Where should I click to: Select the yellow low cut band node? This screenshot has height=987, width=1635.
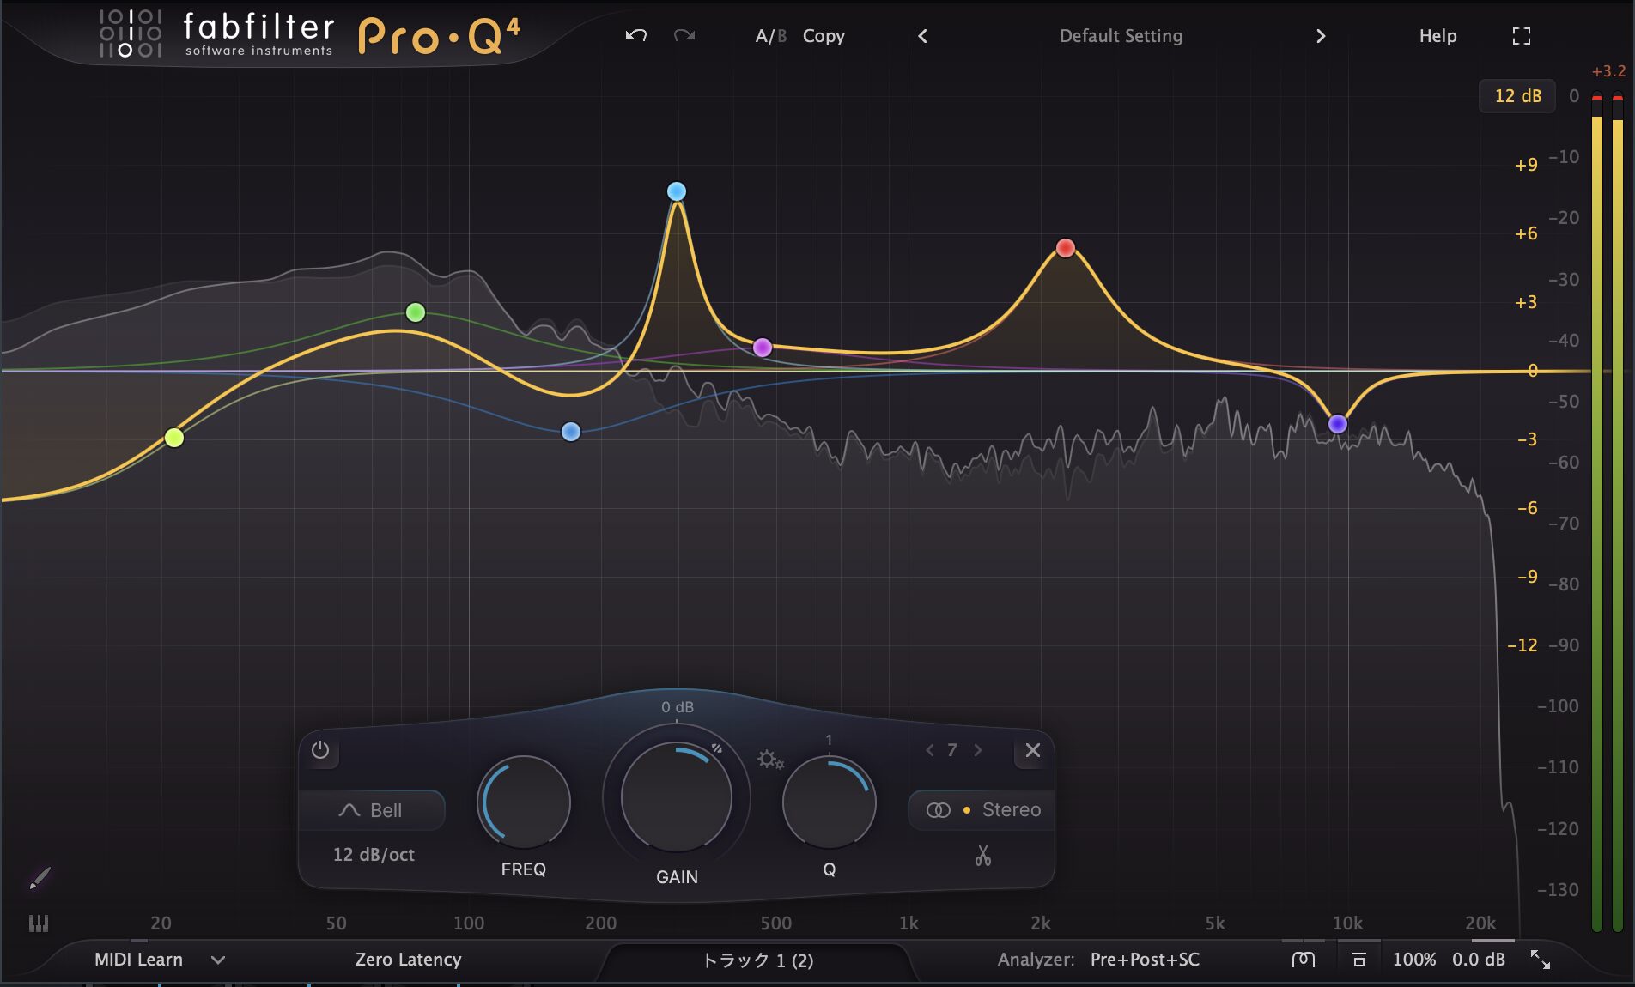(x=174, y=438)
